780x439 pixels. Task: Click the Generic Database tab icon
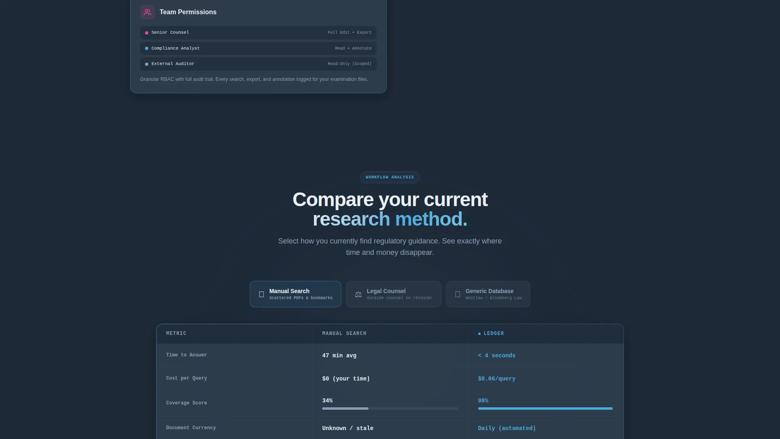point(457,294)
